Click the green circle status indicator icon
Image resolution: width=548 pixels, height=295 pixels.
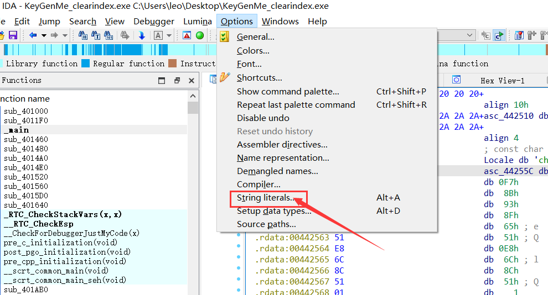click(200, 35)
